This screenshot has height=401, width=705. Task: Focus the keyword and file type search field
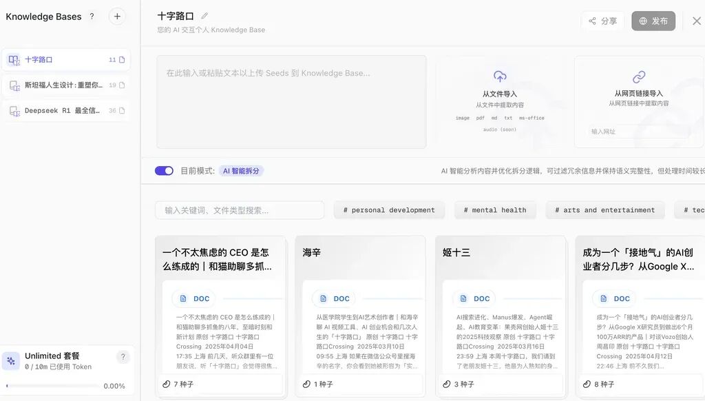pyautogui.click(x=240, y=210)
